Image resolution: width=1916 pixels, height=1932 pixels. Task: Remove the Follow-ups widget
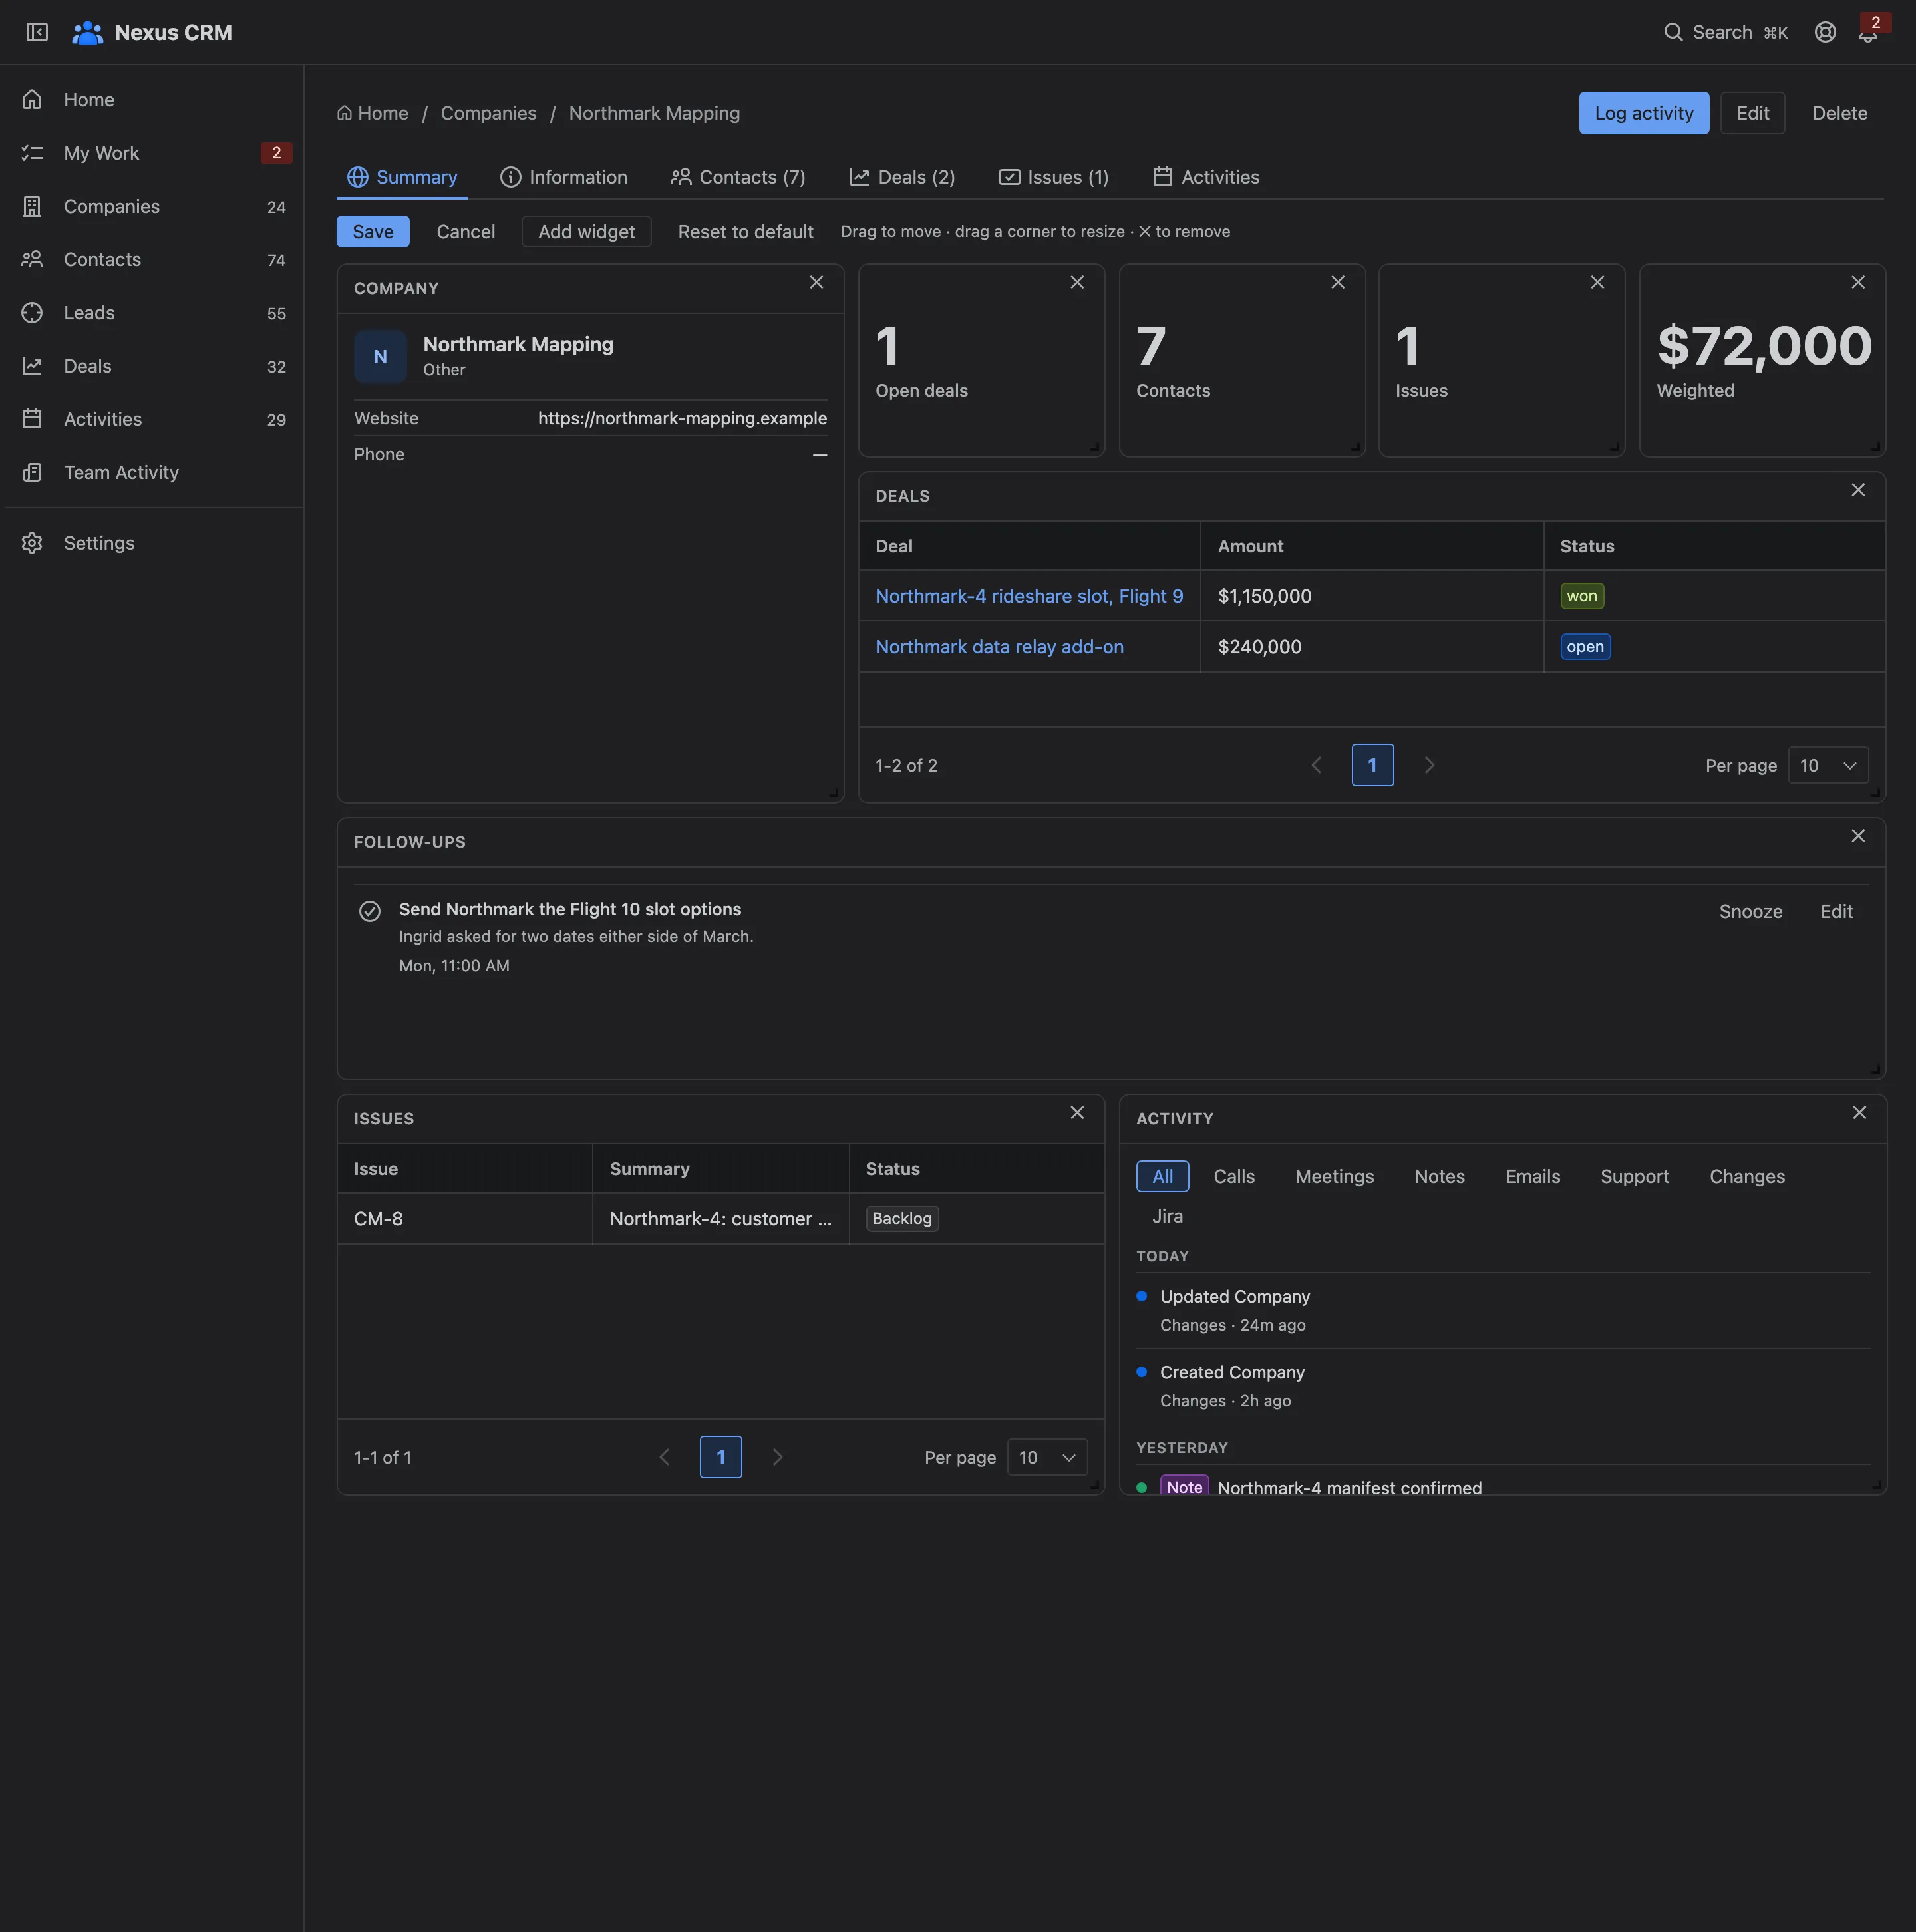tap(1858, 836)
